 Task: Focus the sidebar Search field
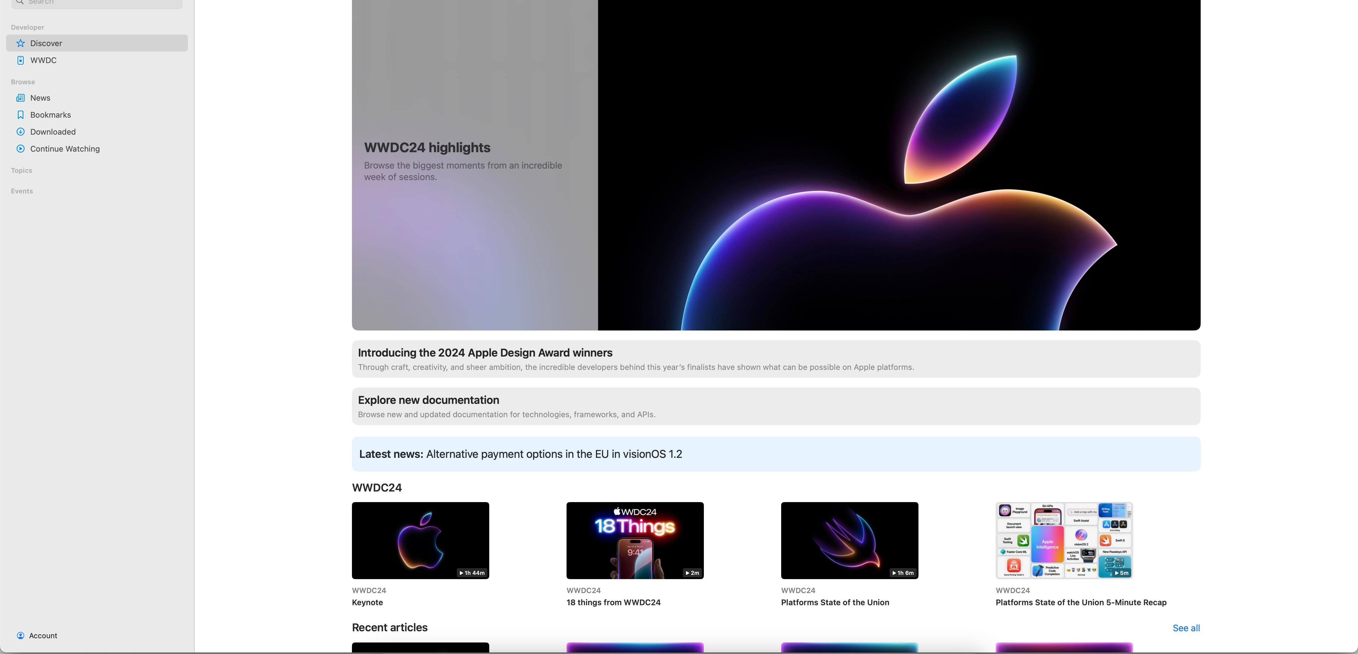pyautogui.click(x=97, y=3)
